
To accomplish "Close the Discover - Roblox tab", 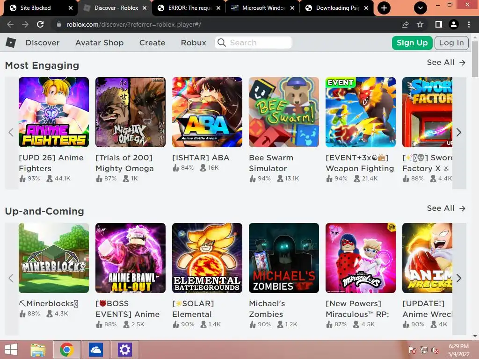I will pyautogui.click(x=145, y=8).
